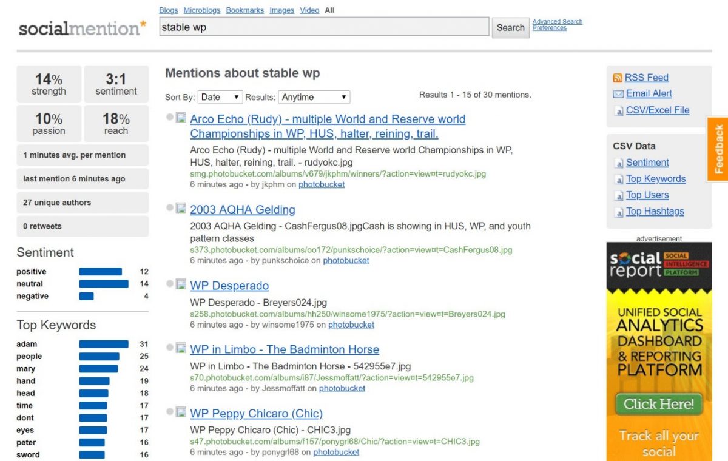Switch to the Blogs search tab
The height and width of the screenshot is (461, 728).
[x=169, y=10]
